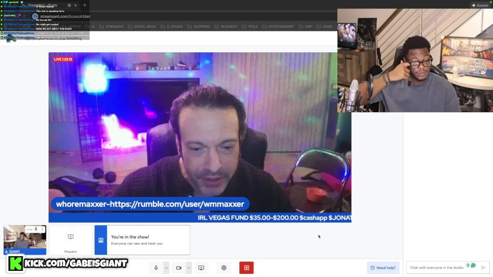Viewport: 493px width, 277px height.
Task: Expand camera options arrow next to camera
Action: [x=189, y=268]
